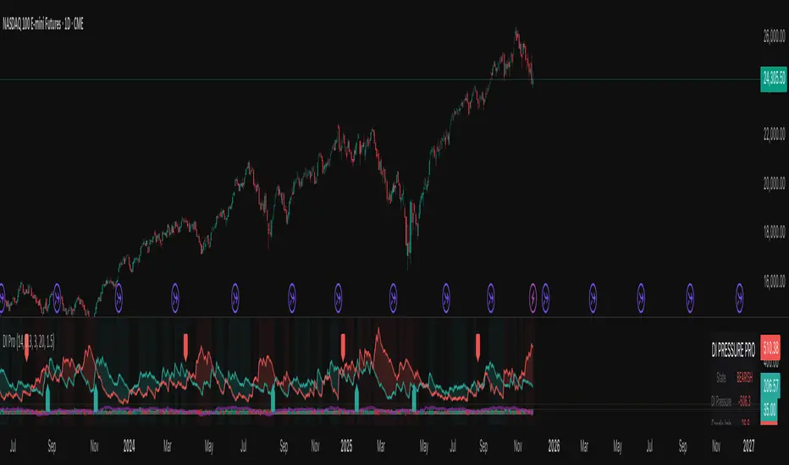Open event icon immediately right of lightning bolt

(545, 298)
